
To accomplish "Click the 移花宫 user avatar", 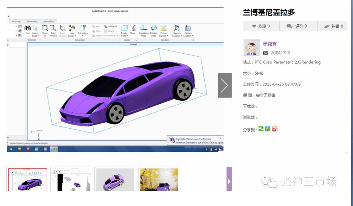I will pos(251,48).
